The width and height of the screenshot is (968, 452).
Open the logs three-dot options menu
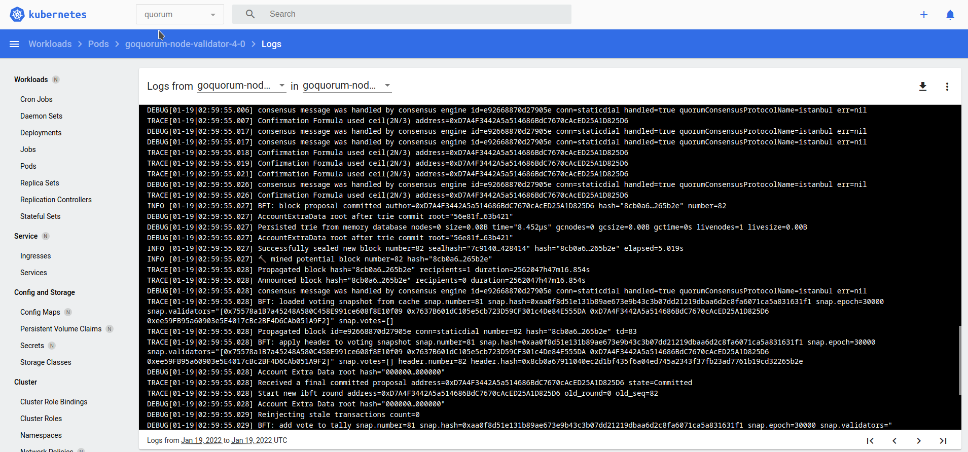click(947, 87)
